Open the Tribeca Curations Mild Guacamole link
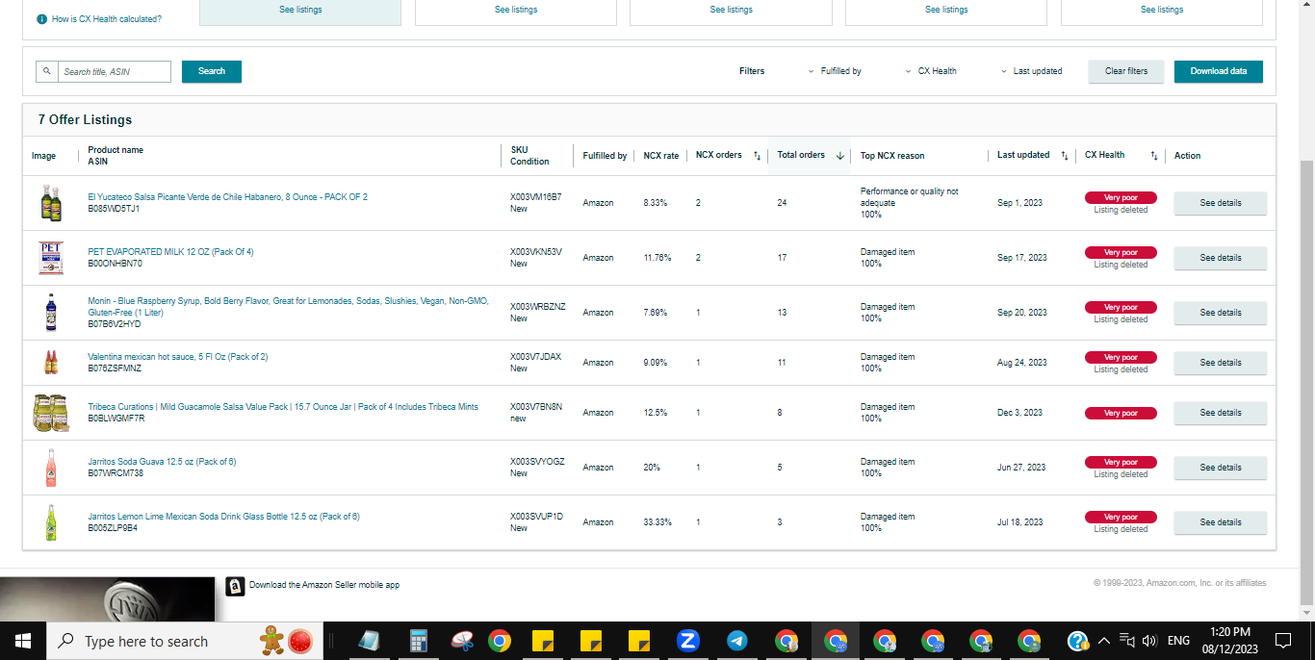This screenshot has height=660, width=1315. [x=283, y=407]
